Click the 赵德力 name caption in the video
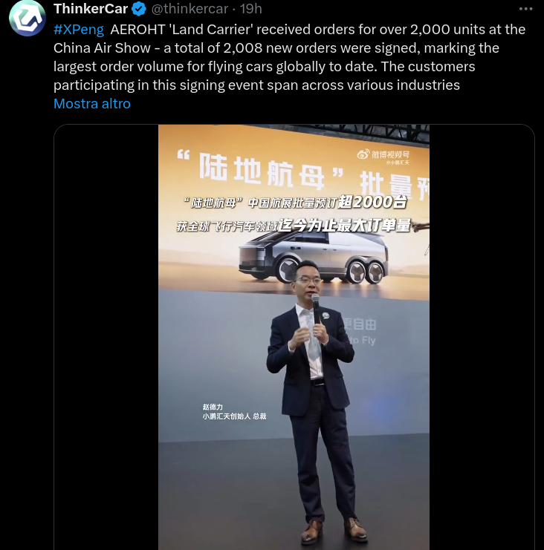Image resolution: width=544 pixels, height=550 pixels. 213,407
